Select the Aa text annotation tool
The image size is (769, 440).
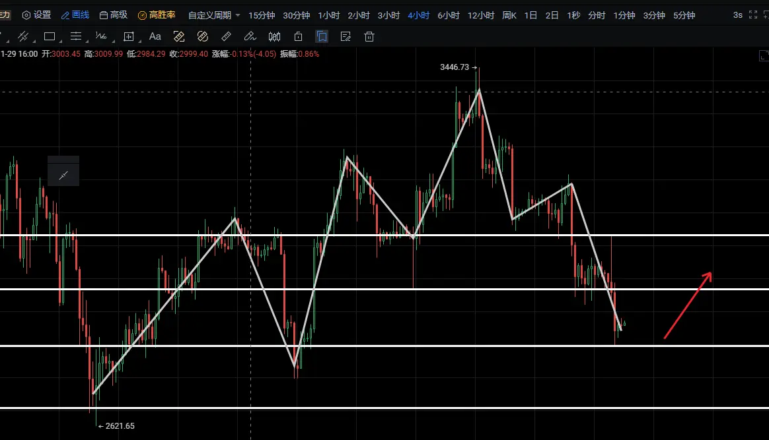coord(155,36)
